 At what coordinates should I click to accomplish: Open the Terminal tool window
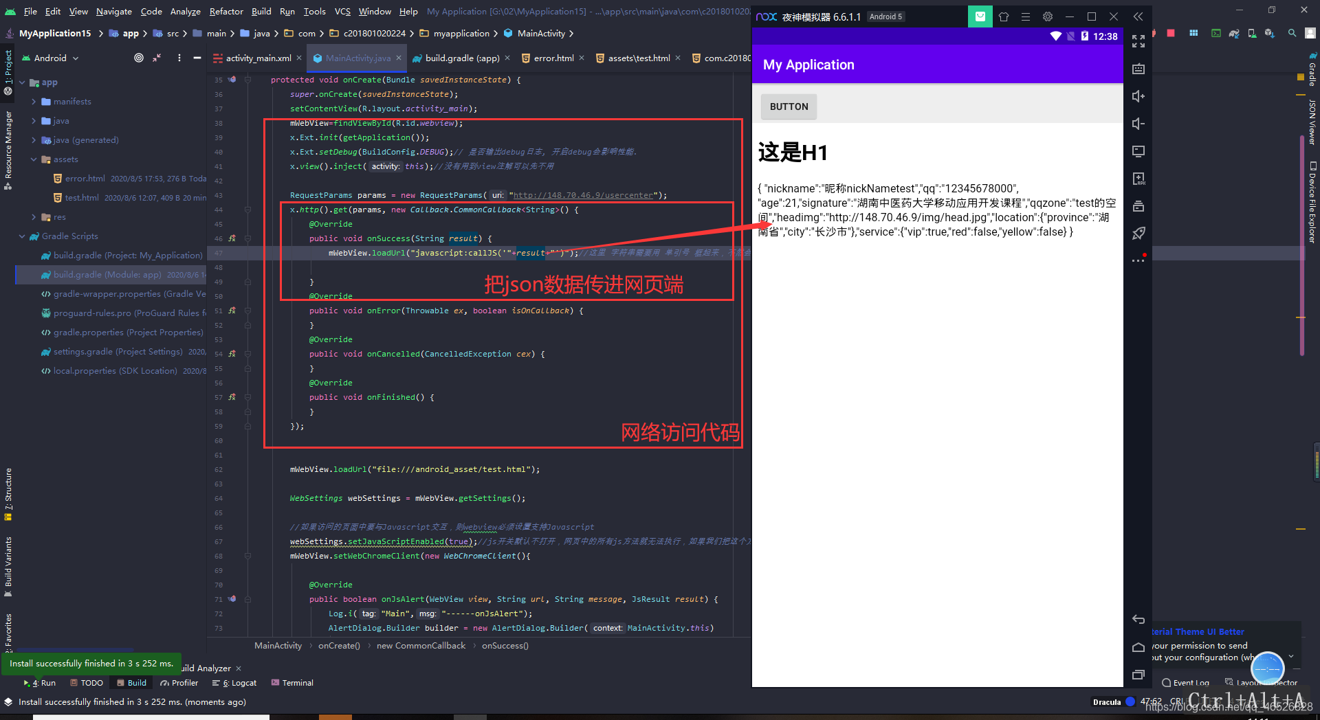click(x=292, y=683)
